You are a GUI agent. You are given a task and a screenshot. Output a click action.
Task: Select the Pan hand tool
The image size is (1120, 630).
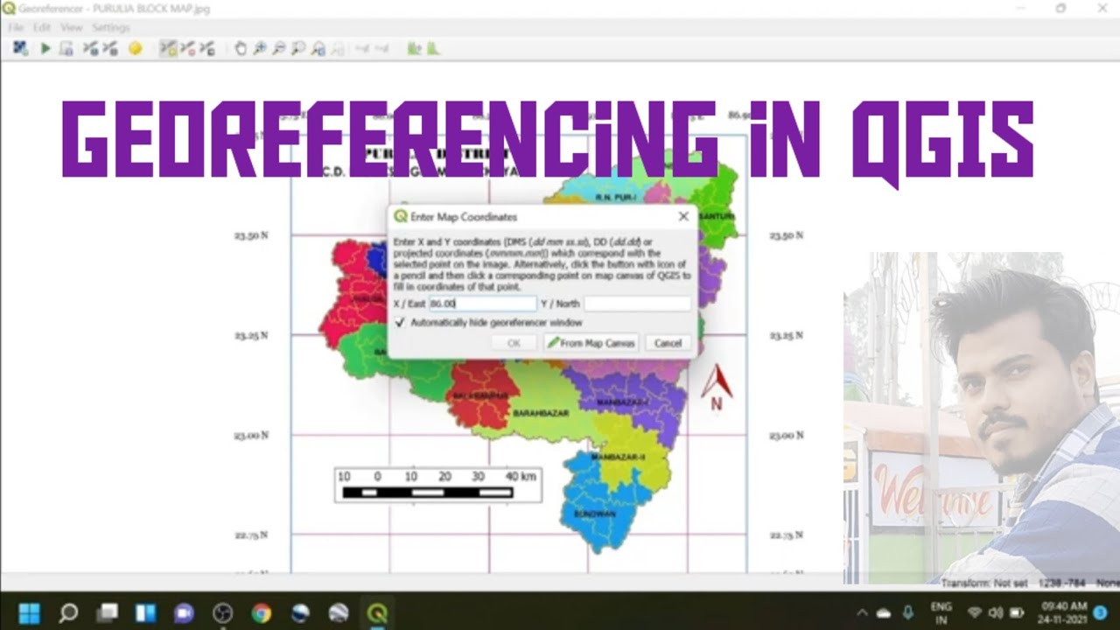coord(241,48)
